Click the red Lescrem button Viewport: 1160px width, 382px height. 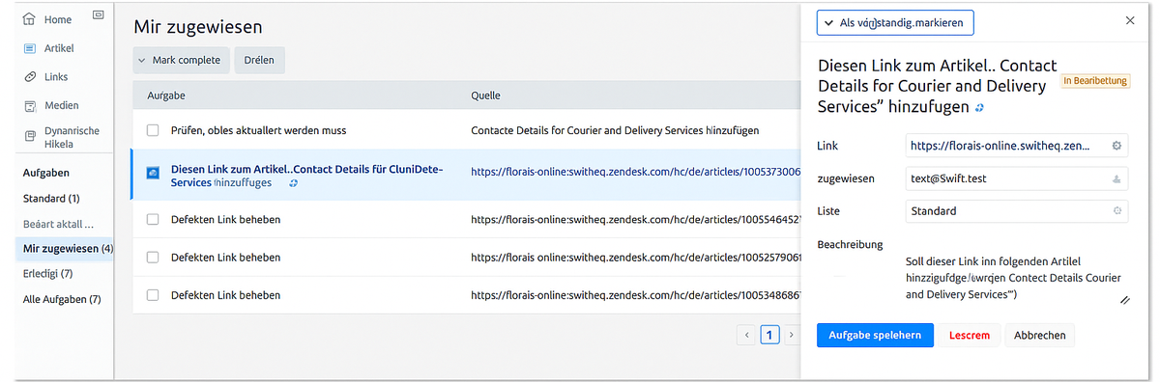pyautogui.click(x=970, y=335)
